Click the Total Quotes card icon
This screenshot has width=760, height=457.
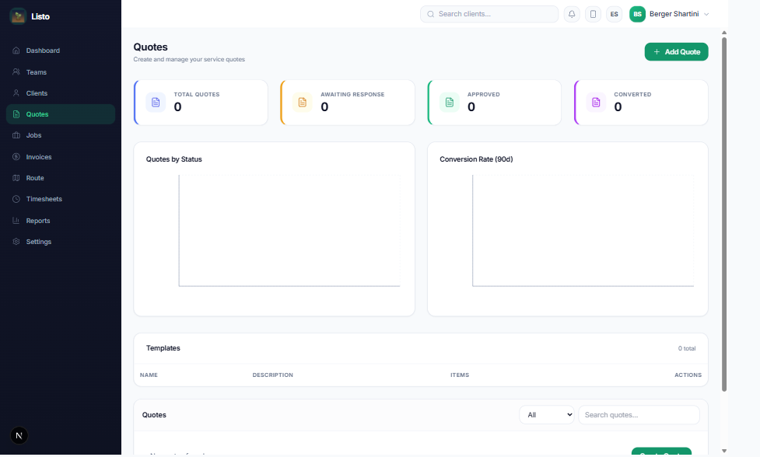156,102
